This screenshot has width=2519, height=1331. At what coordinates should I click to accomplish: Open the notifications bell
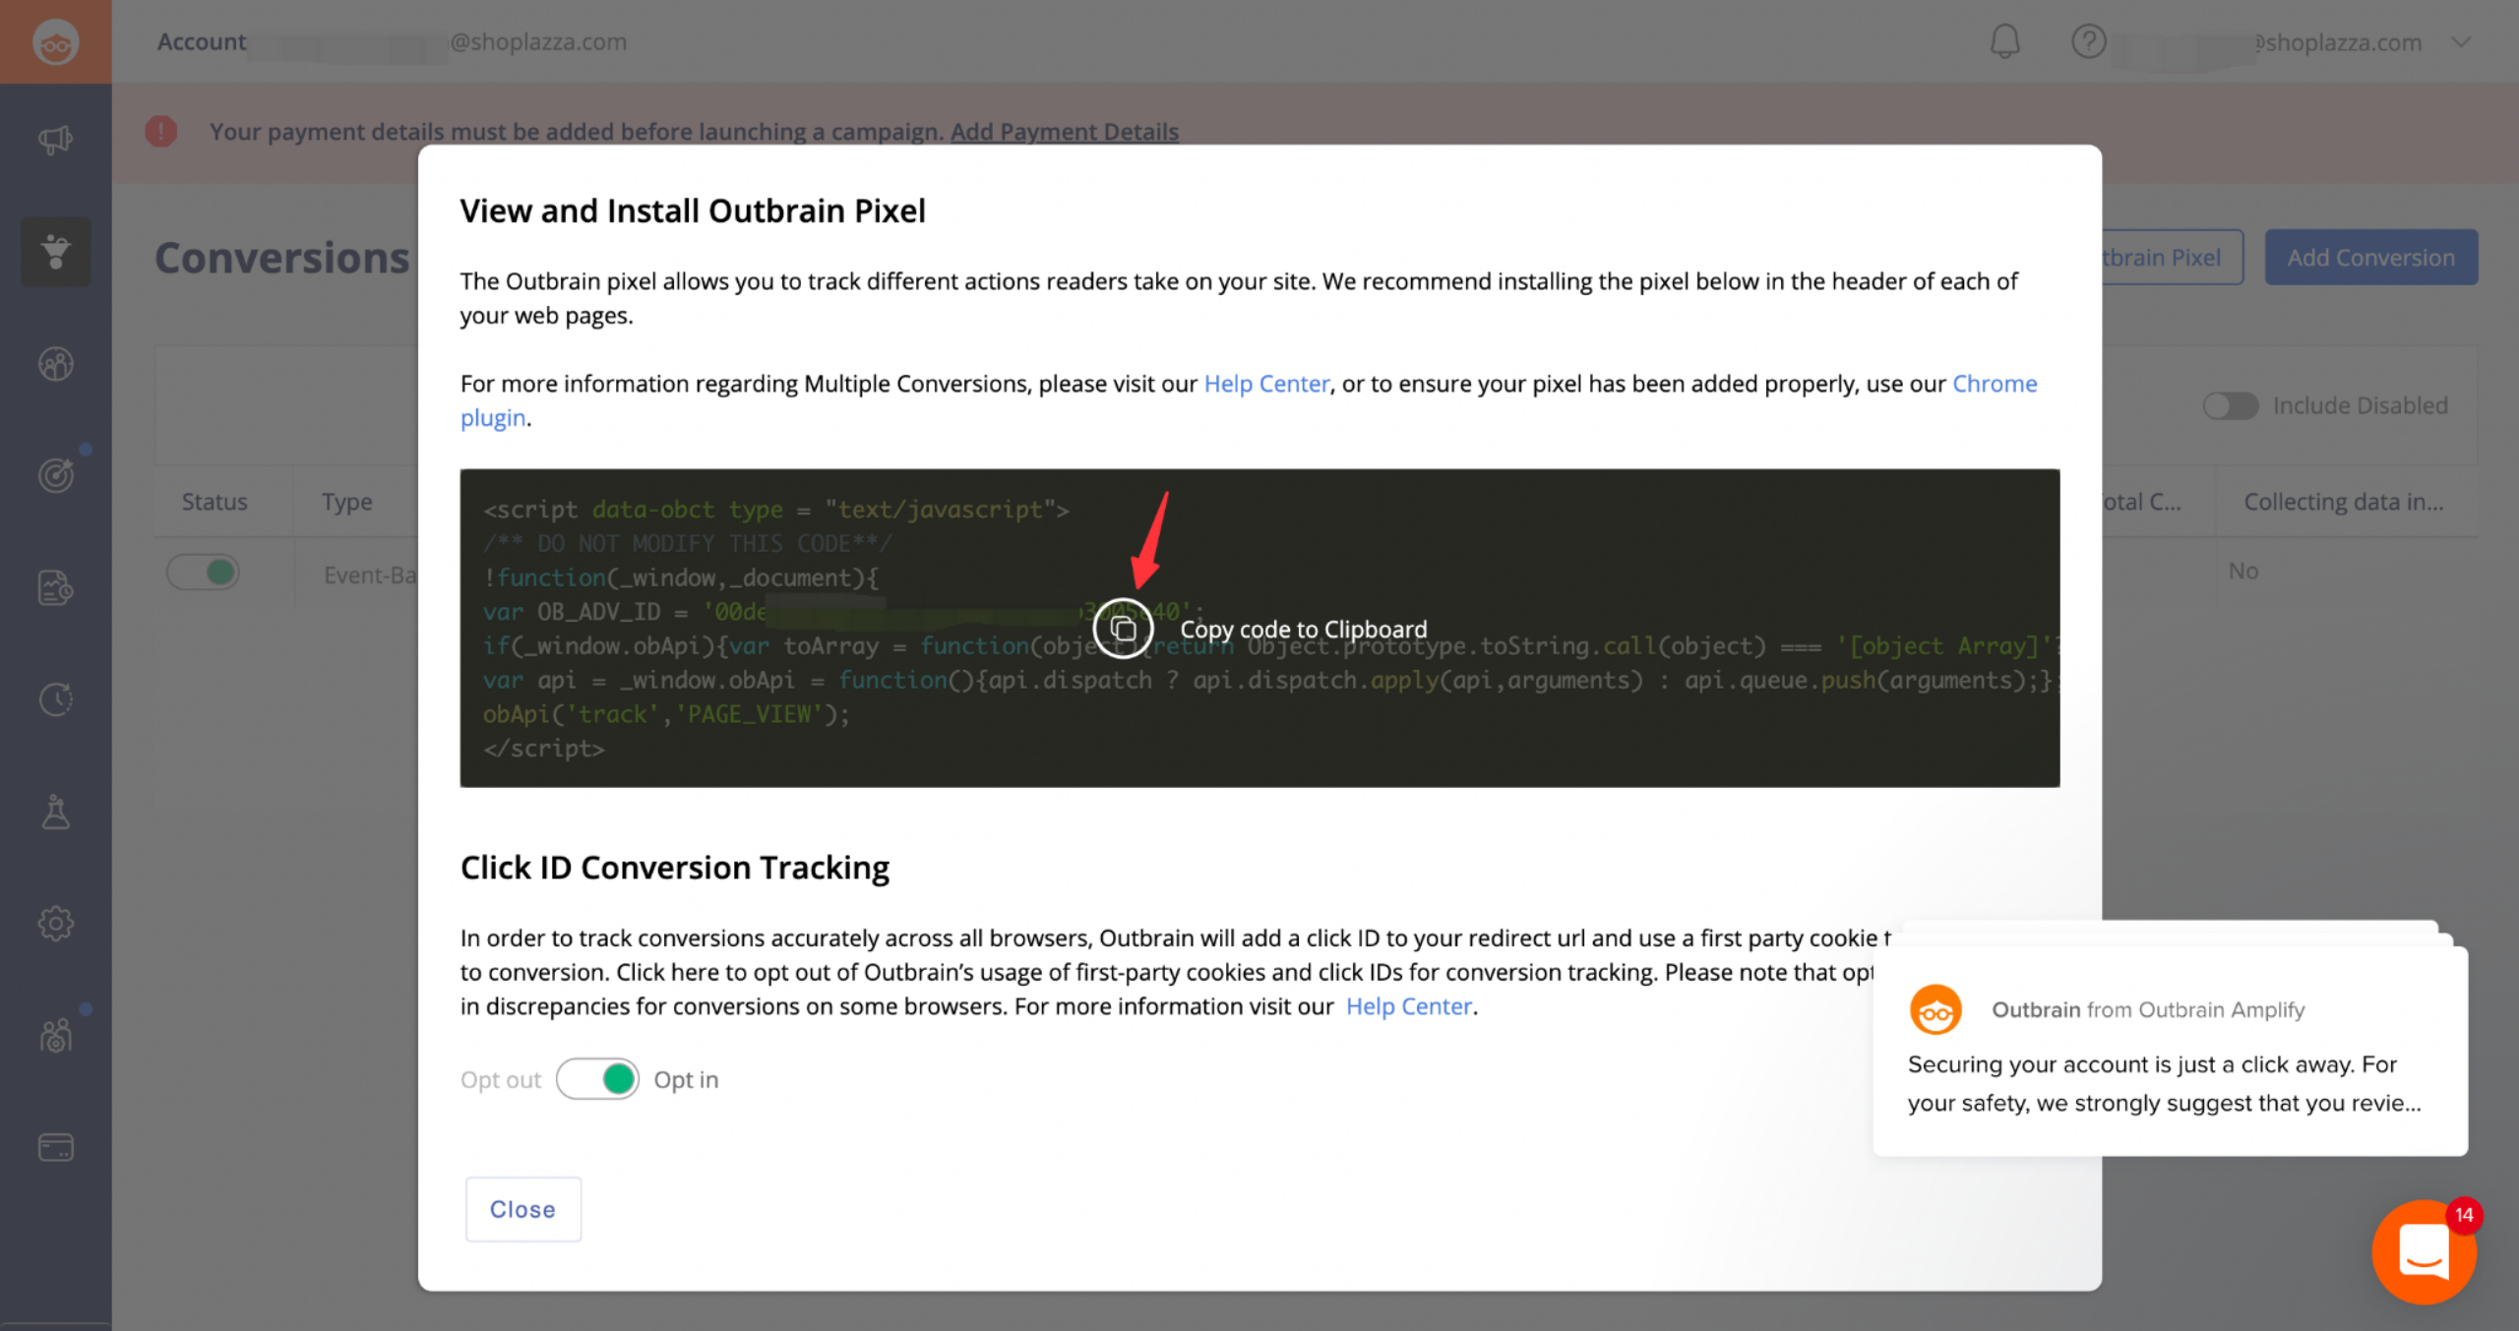(2004, 41)
